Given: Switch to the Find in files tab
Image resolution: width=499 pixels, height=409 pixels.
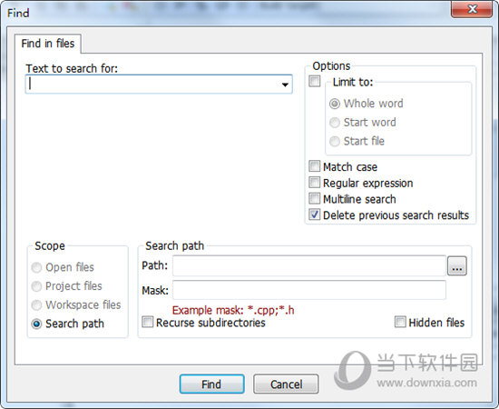Looking at the screenshot, I should [x=48, y=44].
